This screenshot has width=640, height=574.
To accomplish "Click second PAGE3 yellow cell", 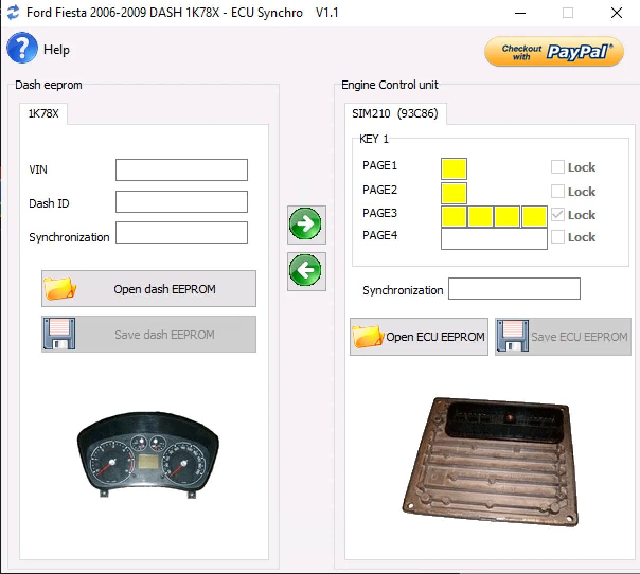I will [481, 217].
